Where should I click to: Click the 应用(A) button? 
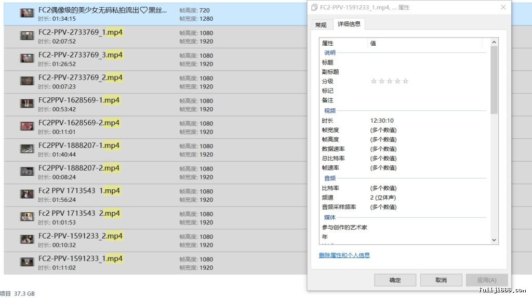point(486,280)
